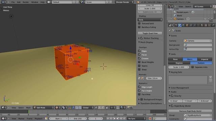
Task: Open the Constraints chain-link tab icon
Action: 191,25
